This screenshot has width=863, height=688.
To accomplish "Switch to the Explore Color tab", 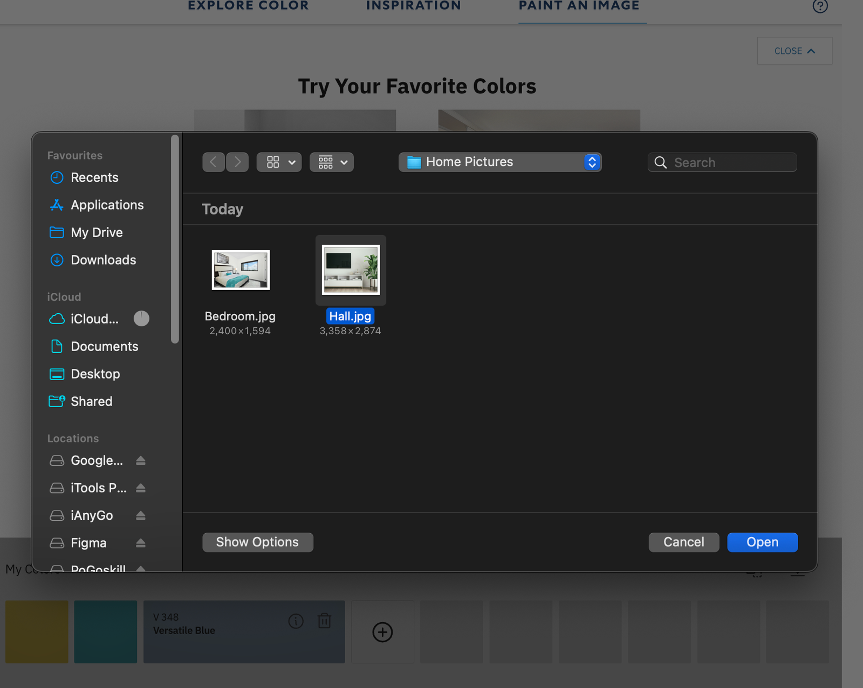I will (248, 6).
